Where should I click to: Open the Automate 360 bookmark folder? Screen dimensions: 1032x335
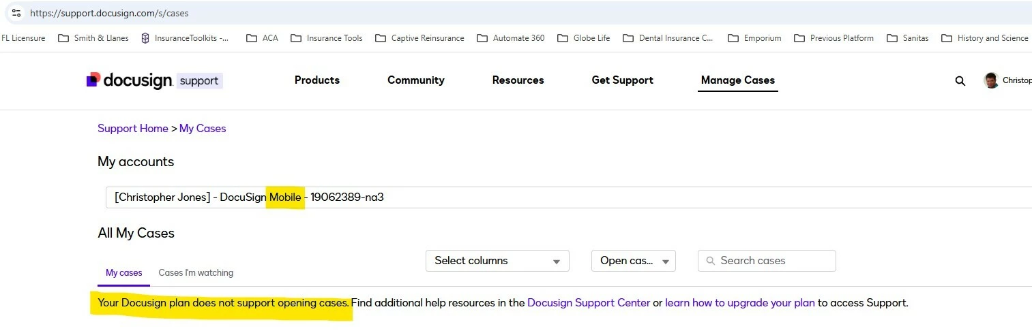pyautogui.click(x=511, y=38)
